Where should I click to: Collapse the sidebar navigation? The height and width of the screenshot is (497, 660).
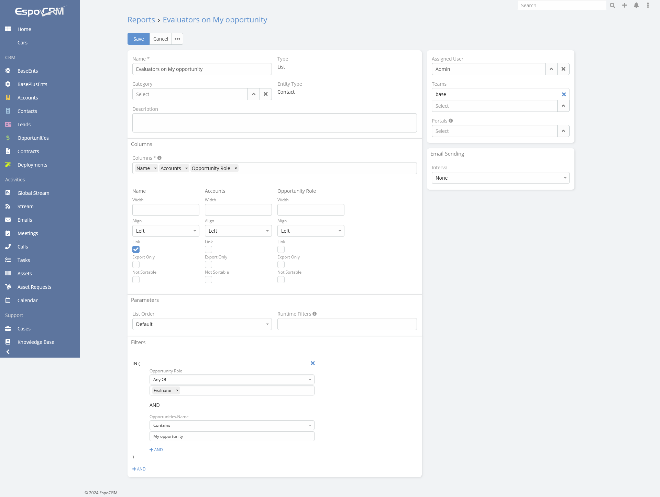point(8,352)
